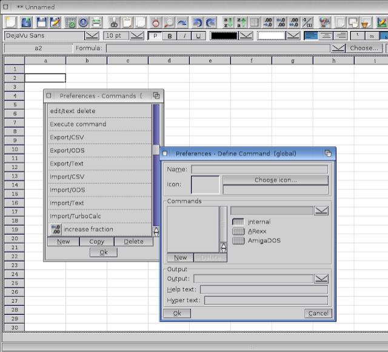The image size is (388, 352).
Task: Select the ARexx command type
Action: click(x=238, y=231)
